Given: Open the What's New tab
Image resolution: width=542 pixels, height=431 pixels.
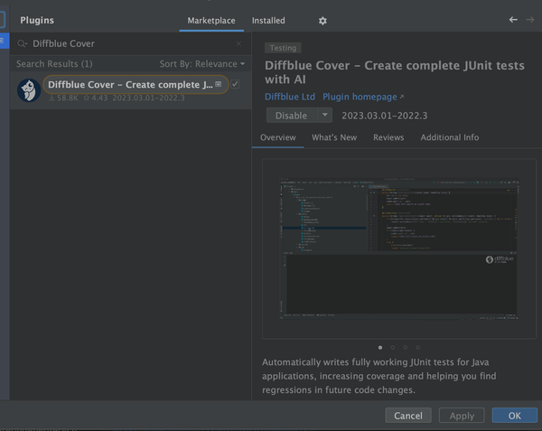Looking at the screenshot, I should click(x=334, y=137).
